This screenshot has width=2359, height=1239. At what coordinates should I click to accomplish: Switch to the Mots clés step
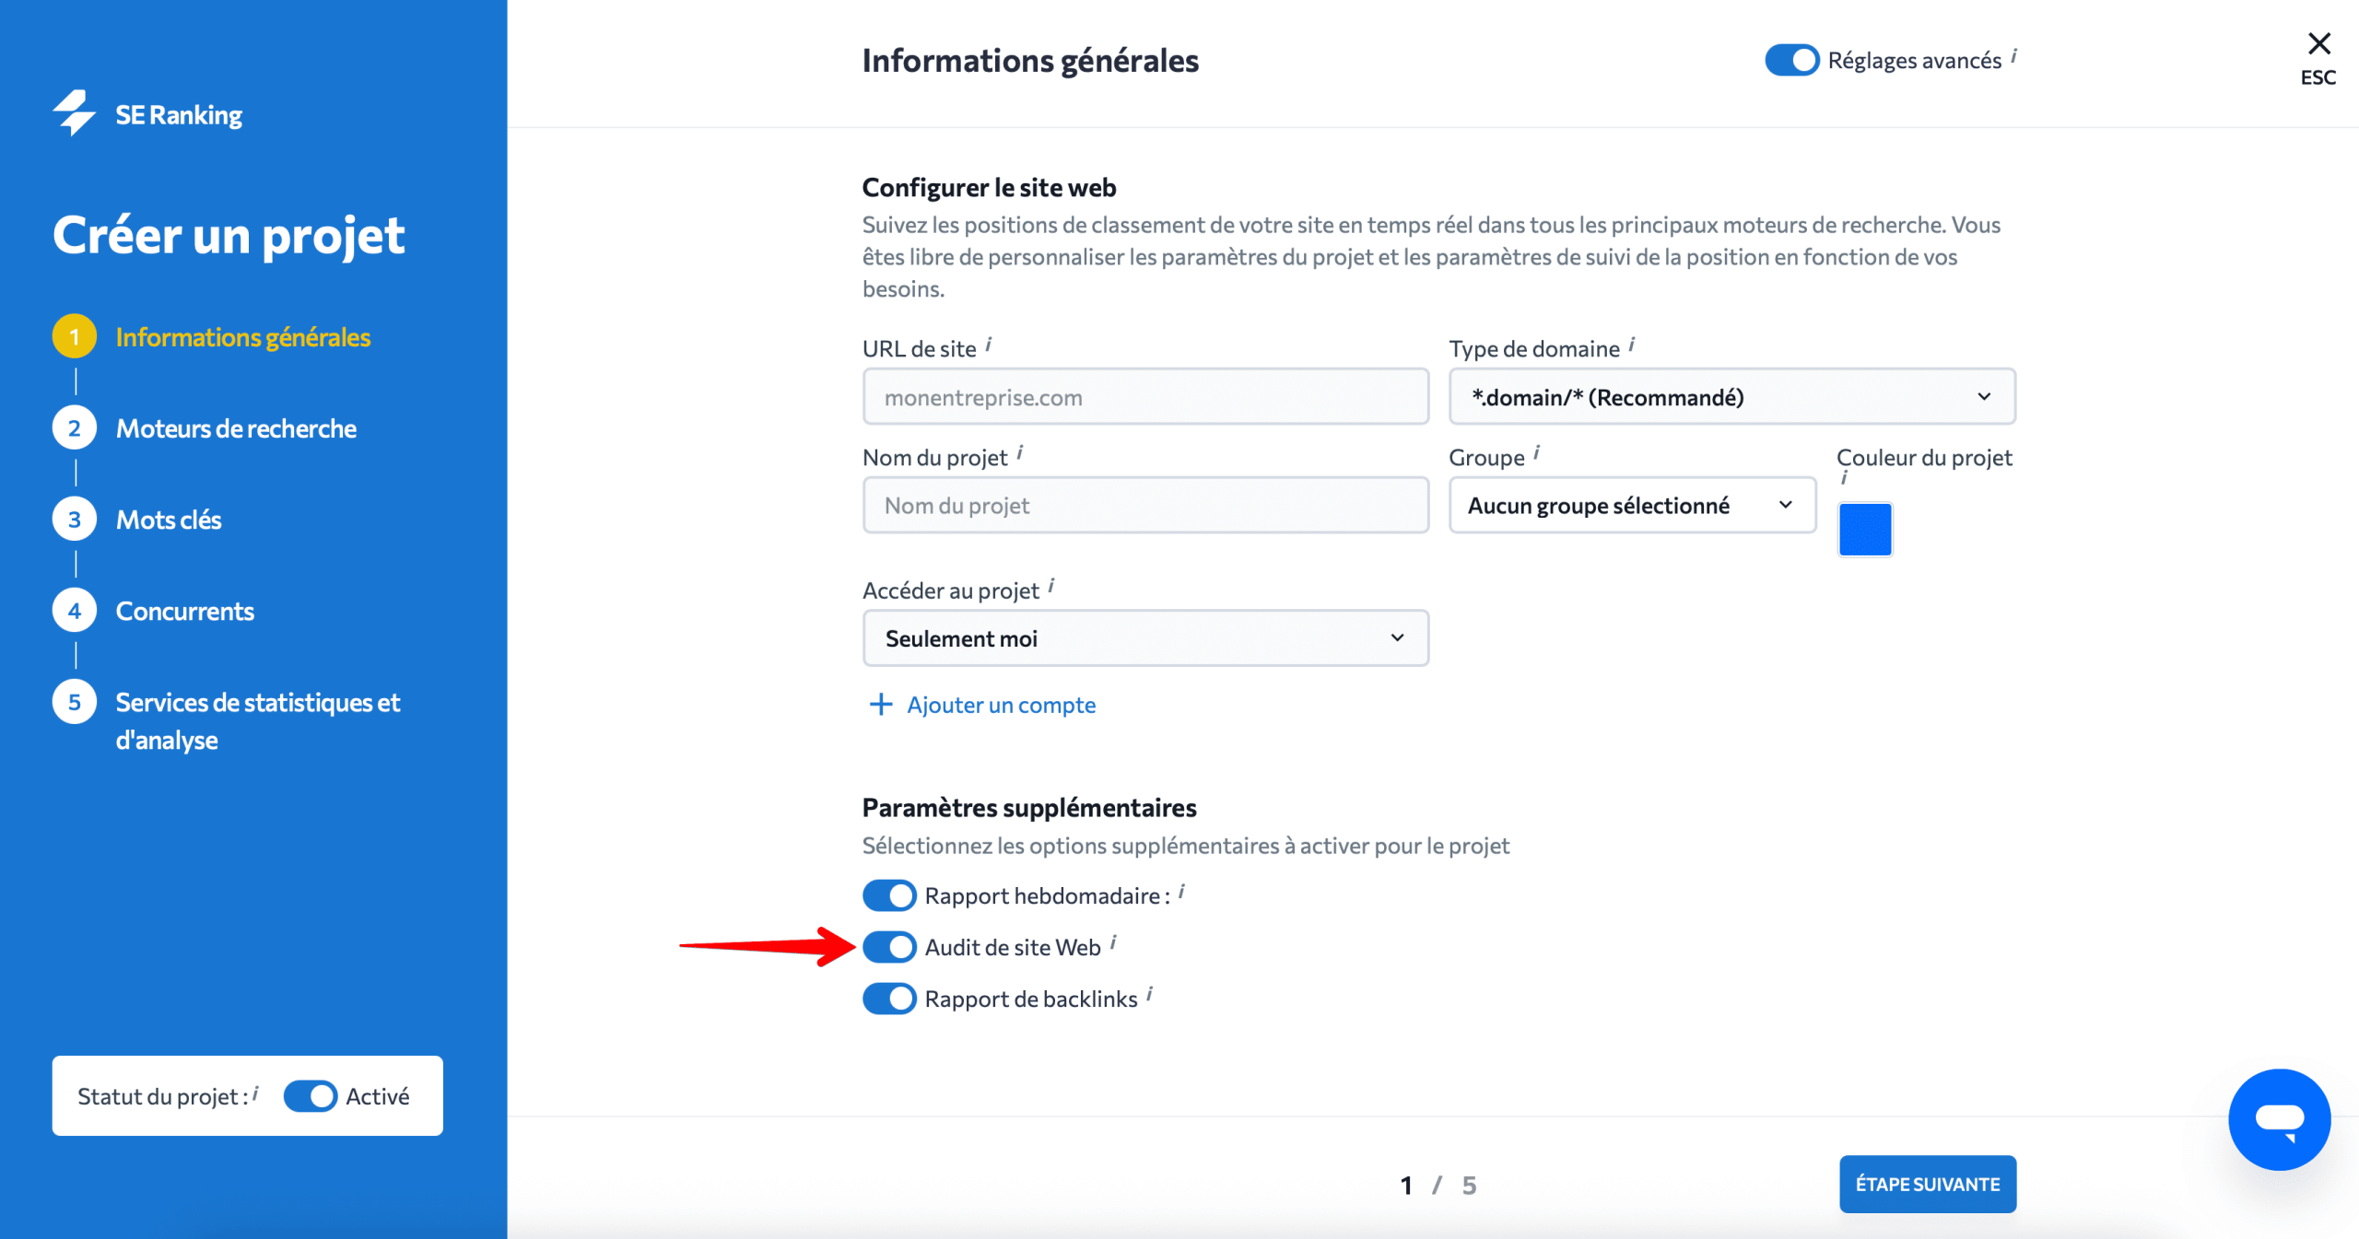[x=169, y=520]
